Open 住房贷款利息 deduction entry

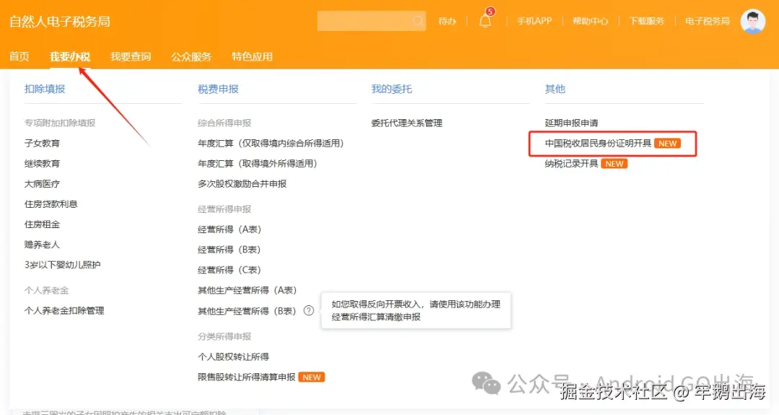pyautogui.click(x=51, y=204)
